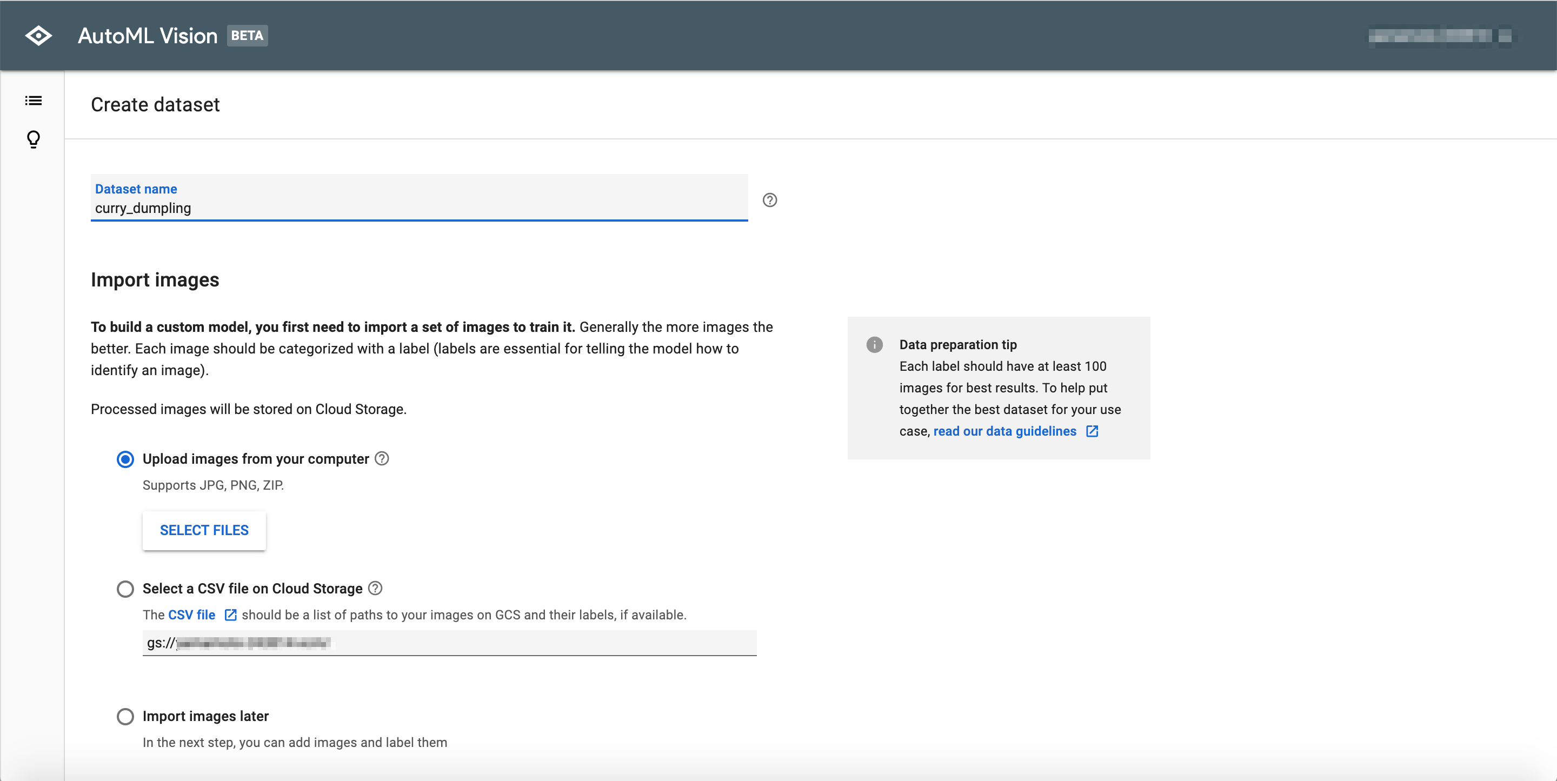The height and width of the screenshot is (781, 1557).
Task: Click the blurred account name in header
Action: click(1440, 36)
